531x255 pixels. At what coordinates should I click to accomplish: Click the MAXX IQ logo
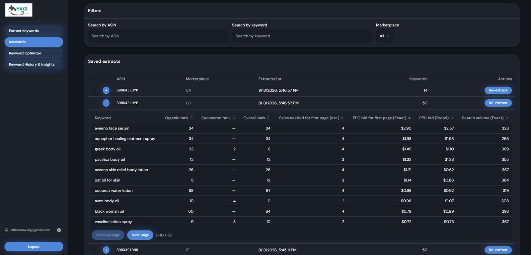point(19,10)
